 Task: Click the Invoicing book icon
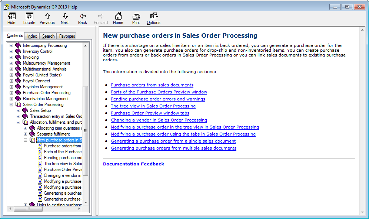18,57
